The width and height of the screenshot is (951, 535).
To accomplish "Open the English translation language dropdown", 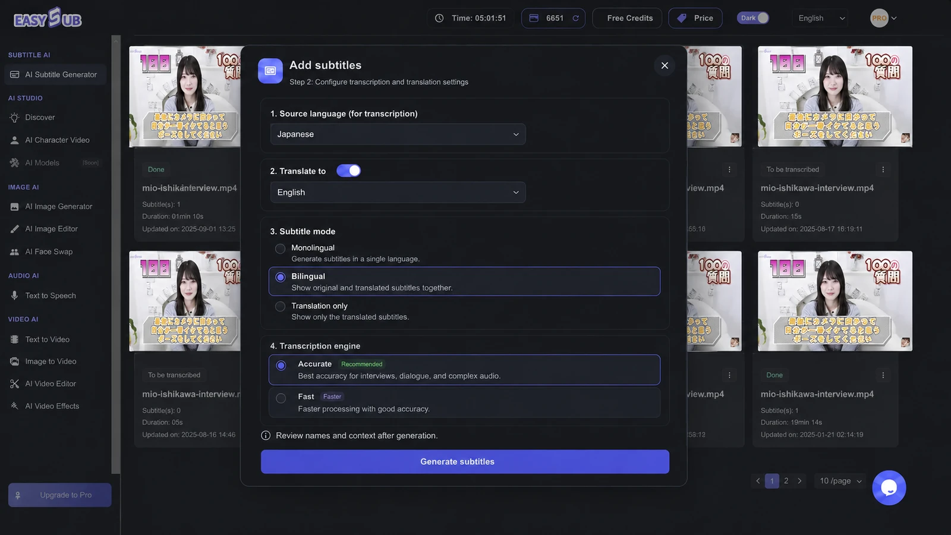I will [398, 193].
